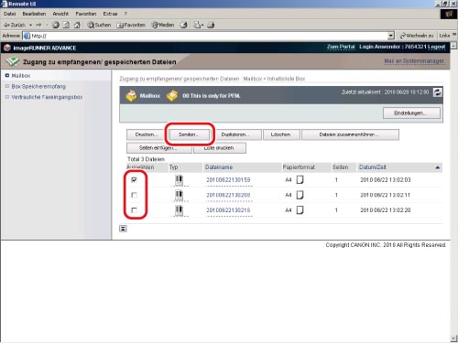The image size is (458, 343).
Task: Click the document type icon of file 20100622130159
Action: click(x=179, y=180)
